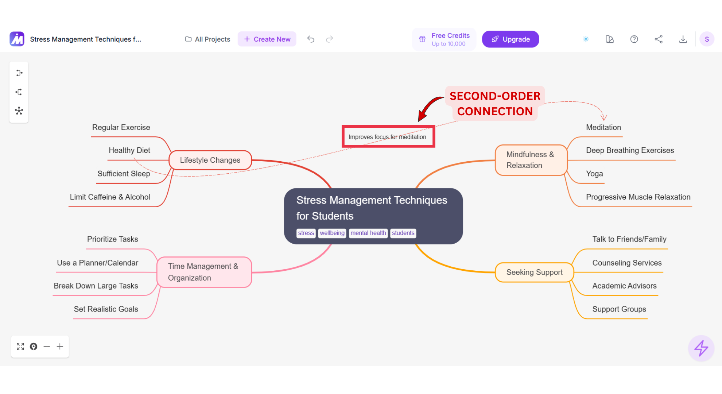The width and height of the screenshot is (722, 394).
Task: Click the undo arrow
Action: coord(311,39)
